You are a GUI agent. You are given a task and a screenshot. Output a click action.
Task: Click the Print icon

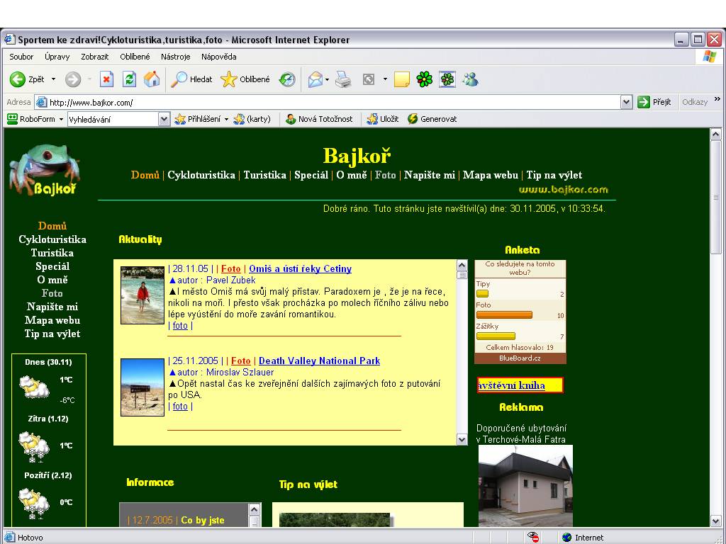[x=343, y=79]
